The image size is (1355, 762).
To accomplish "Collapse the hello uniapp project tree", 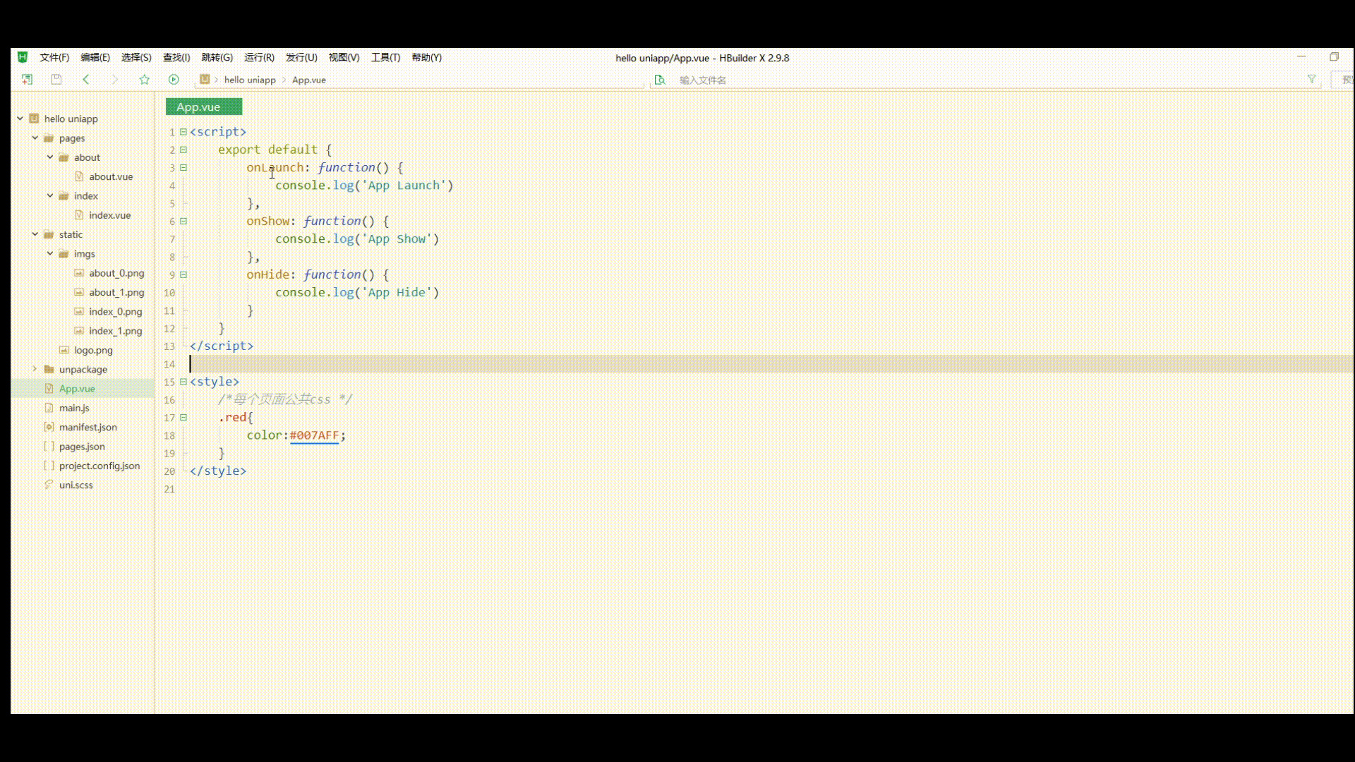I will 20,119.
